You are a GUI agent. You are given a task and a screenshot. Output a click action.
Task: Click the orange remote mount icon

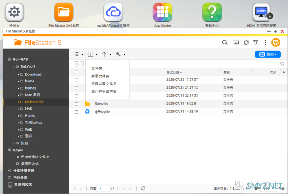[276, 43]
